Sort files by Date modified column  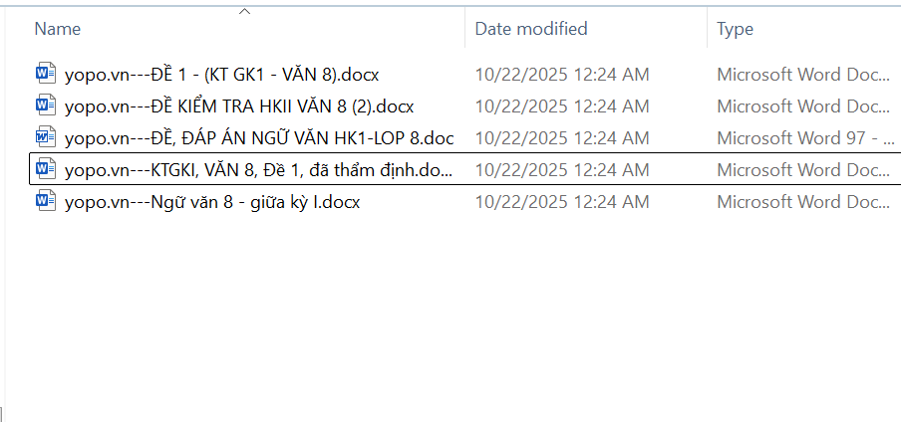[531, 29]
